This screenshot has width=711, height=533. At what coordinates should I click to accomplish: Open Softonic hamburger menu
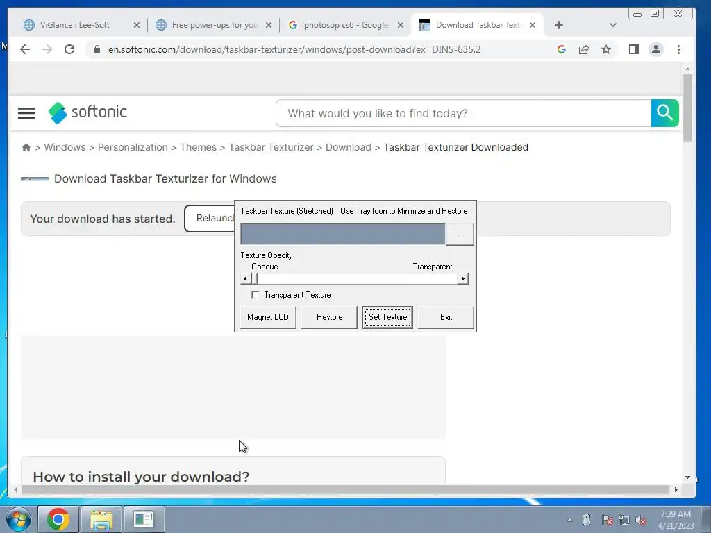26,113
